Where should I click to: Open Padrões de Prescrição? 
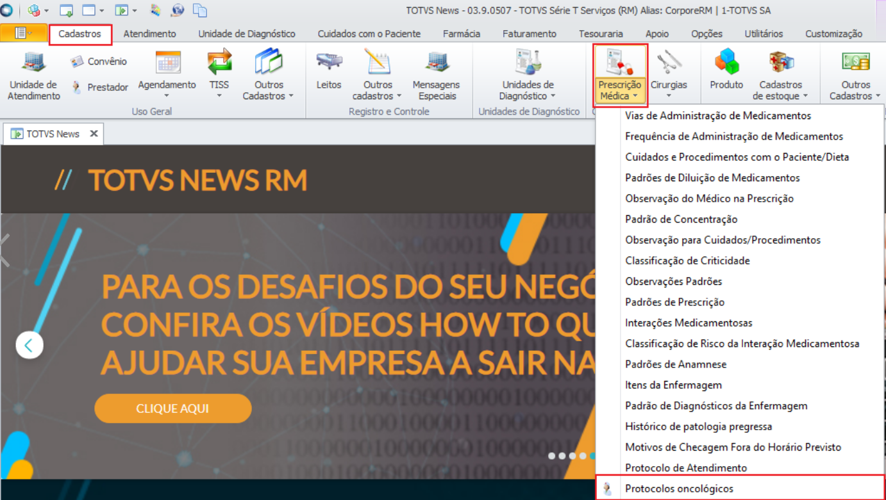740,302
